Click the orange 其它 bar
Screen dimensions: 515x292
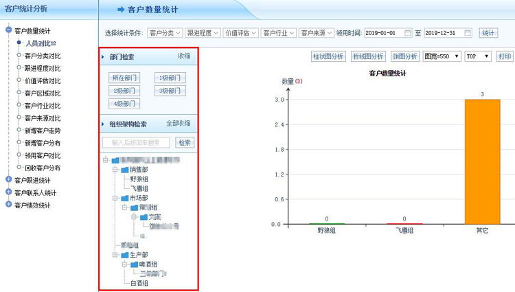482,161
